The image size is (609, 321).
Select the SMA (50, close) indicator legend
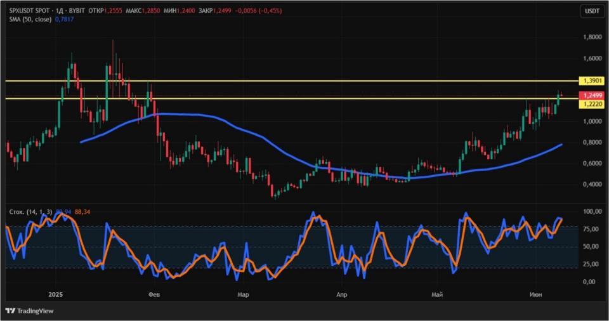point(30,19)
